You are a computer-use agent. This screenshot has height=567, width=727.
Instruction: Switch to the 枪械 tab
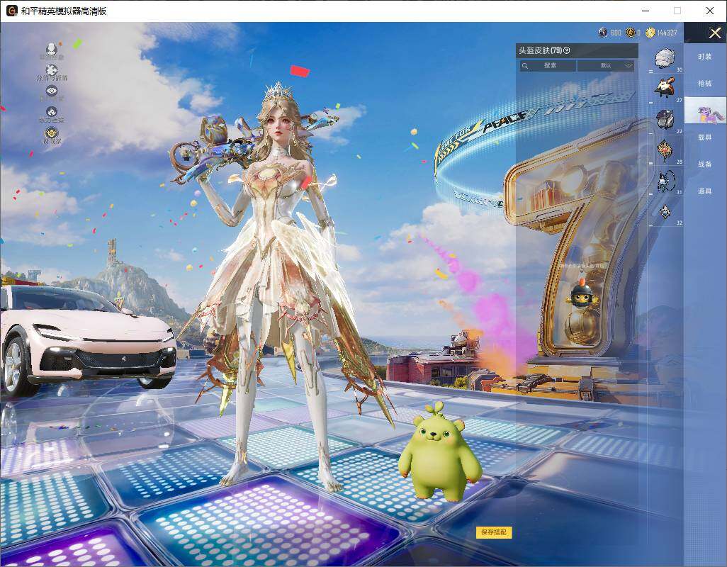click(705, 84)
